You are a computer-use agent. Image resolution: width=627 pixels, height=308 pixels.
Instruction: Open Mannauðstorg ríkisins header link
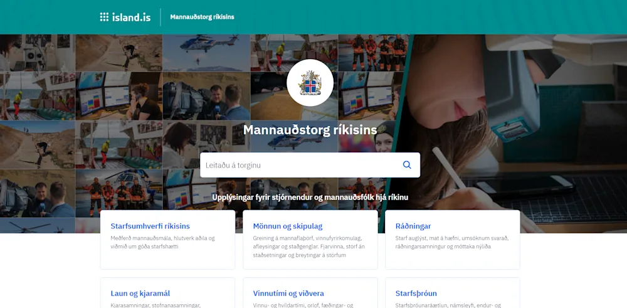[x=202, y=17]
